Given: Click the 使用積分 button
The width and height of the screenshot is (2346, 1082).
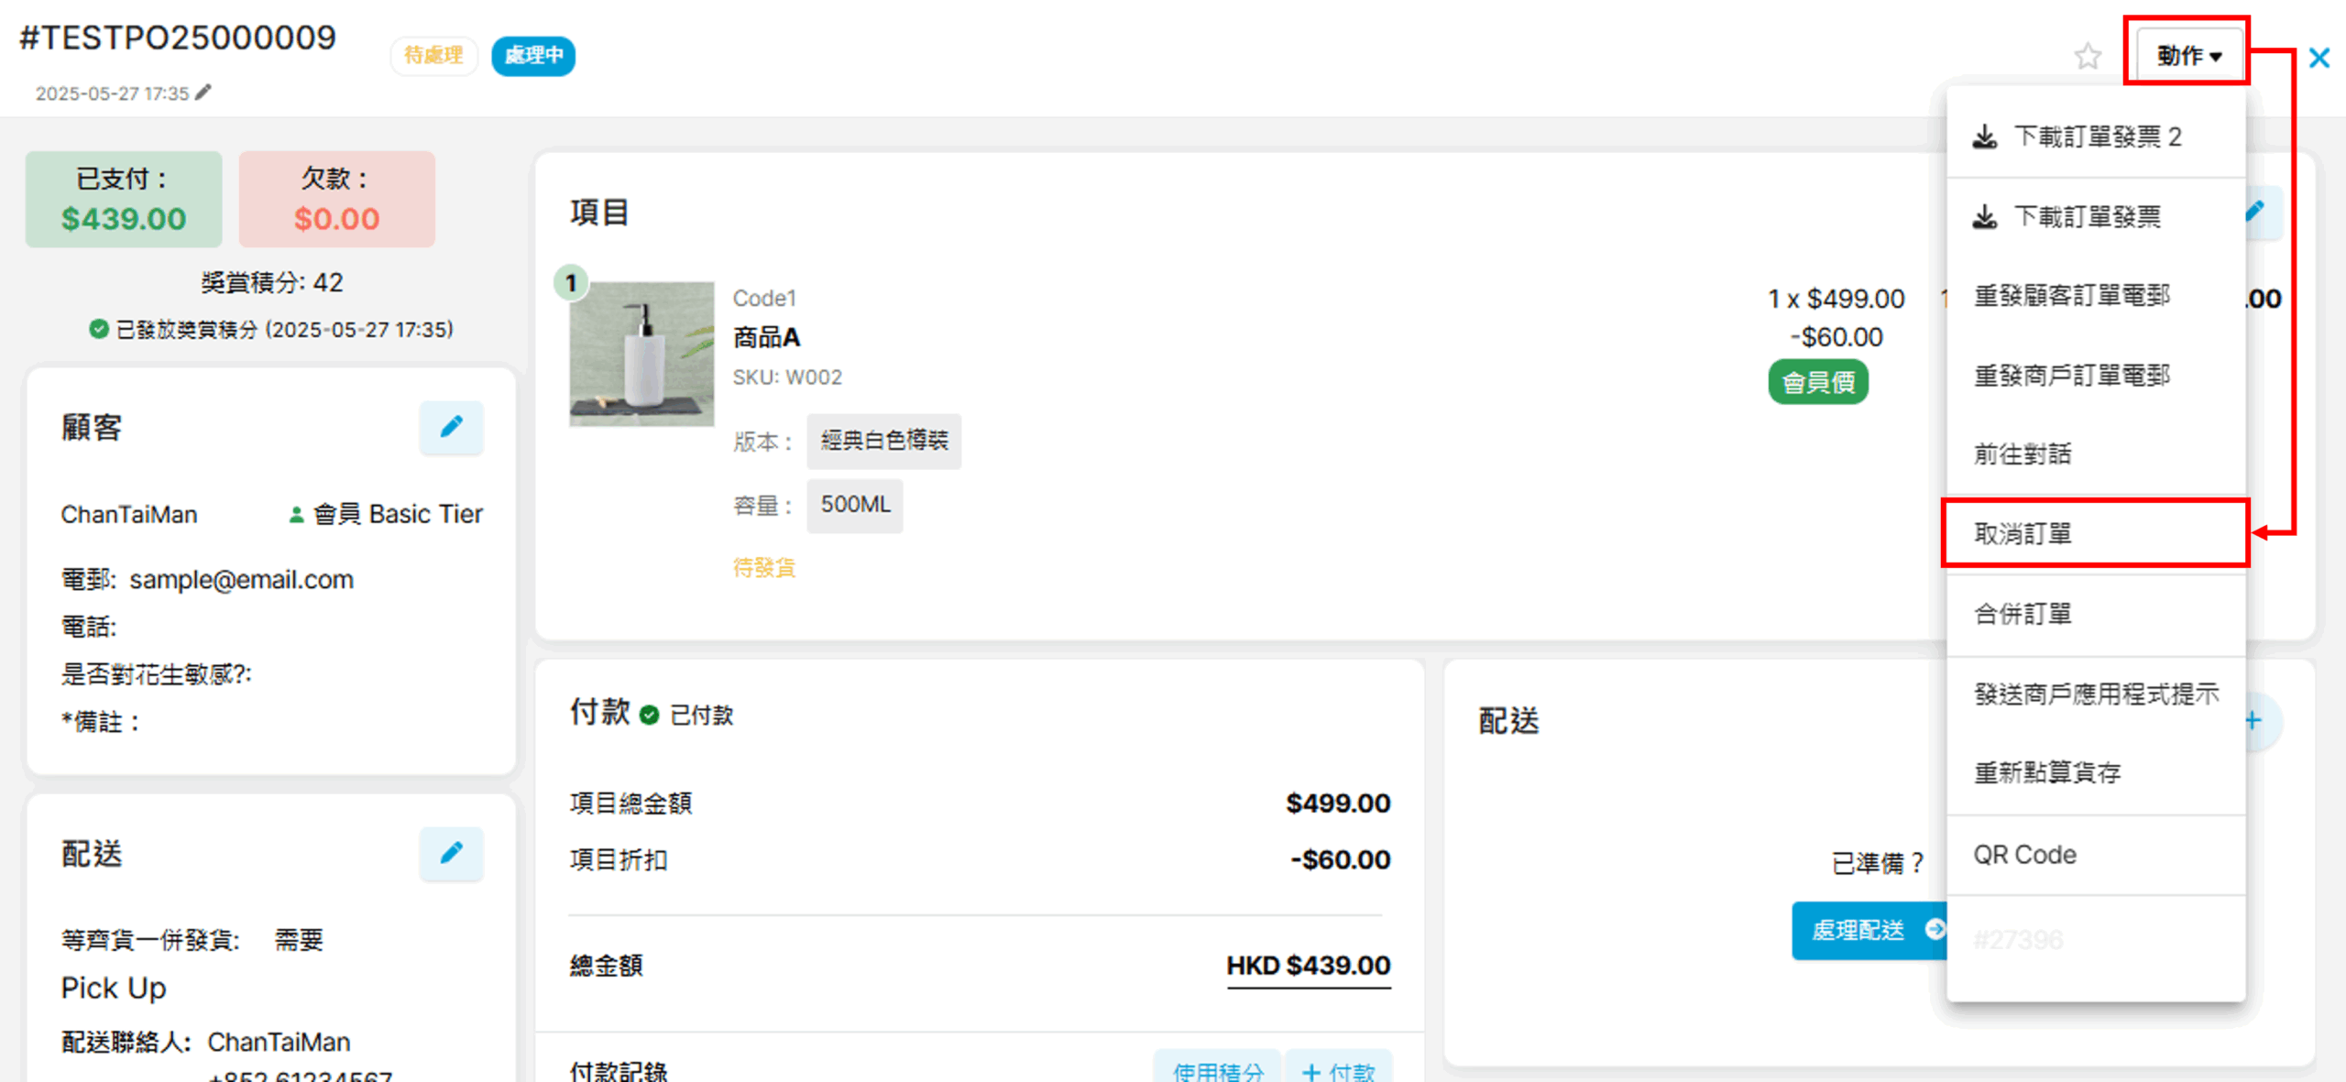Looking at the screenshot, I should click(1217, 1069).
